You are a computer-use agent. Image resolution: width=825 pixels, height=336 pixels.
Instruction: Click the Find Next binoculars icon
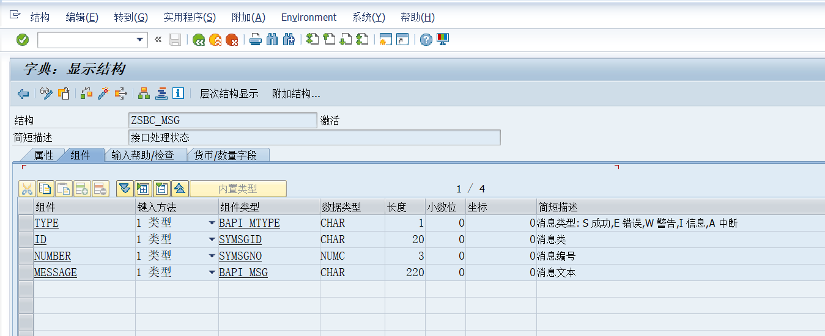289,40
